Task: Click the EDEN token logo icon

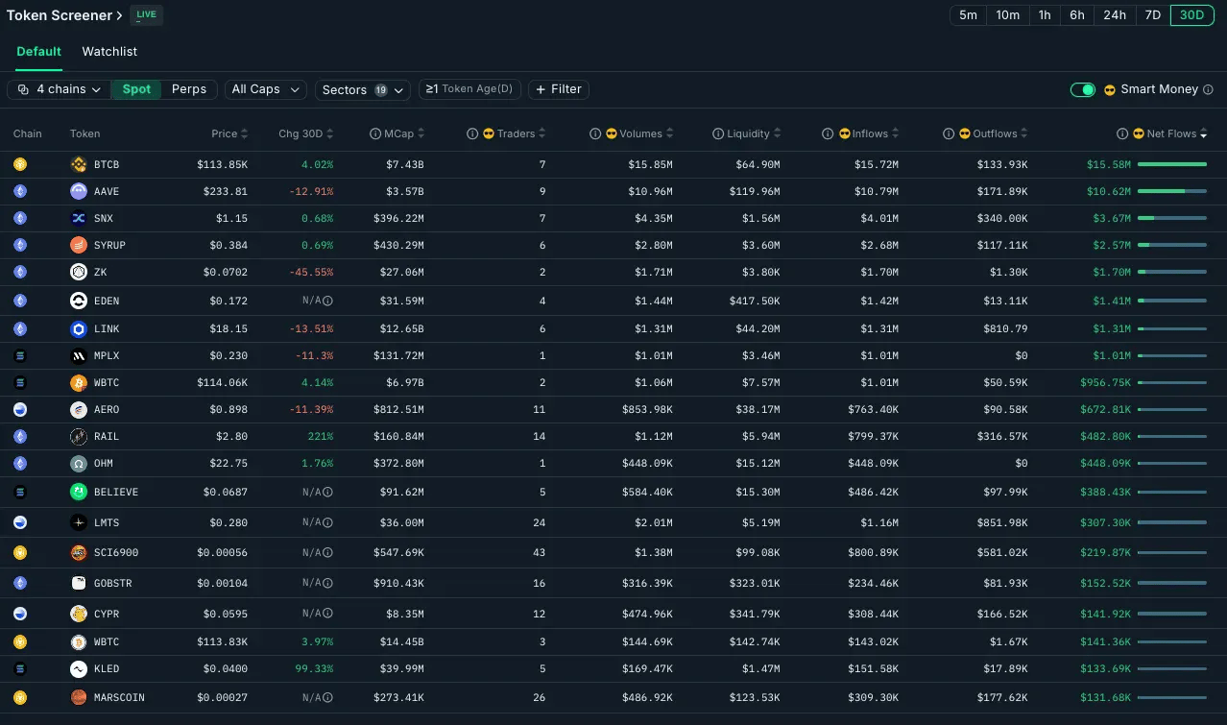Action: (x=79, y=301)
